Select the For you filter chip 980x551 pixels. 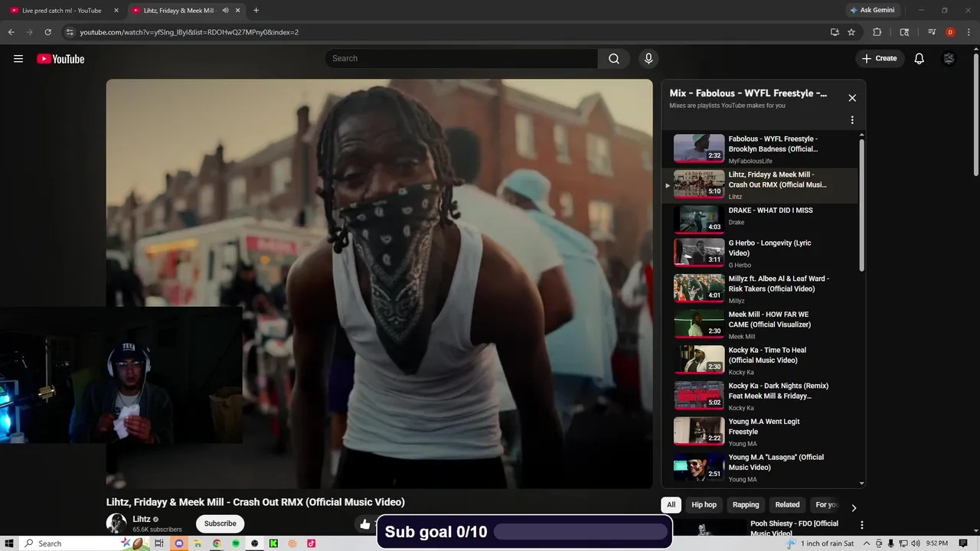[x=826, y=505]
